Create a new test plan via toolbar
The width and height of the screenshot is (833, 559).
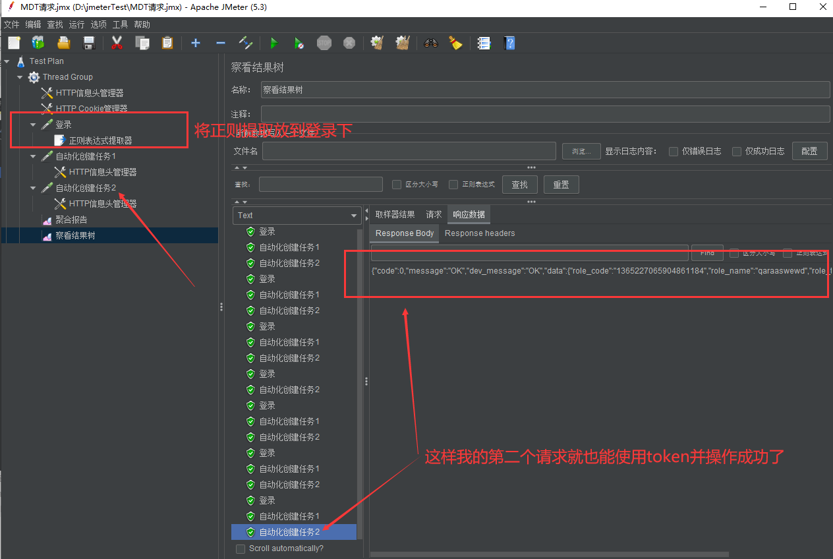[14, 43]
